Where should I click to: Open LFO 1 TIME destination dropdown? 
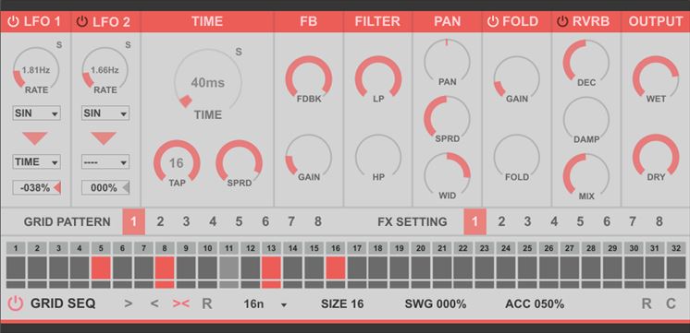coord(36,162)
